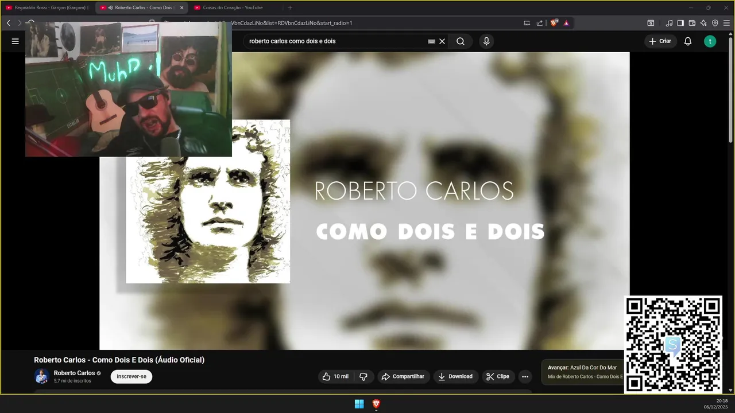735x413 pixels.
Task: Open Leo AI sparkle icon
Action: [x=703, y=23]
